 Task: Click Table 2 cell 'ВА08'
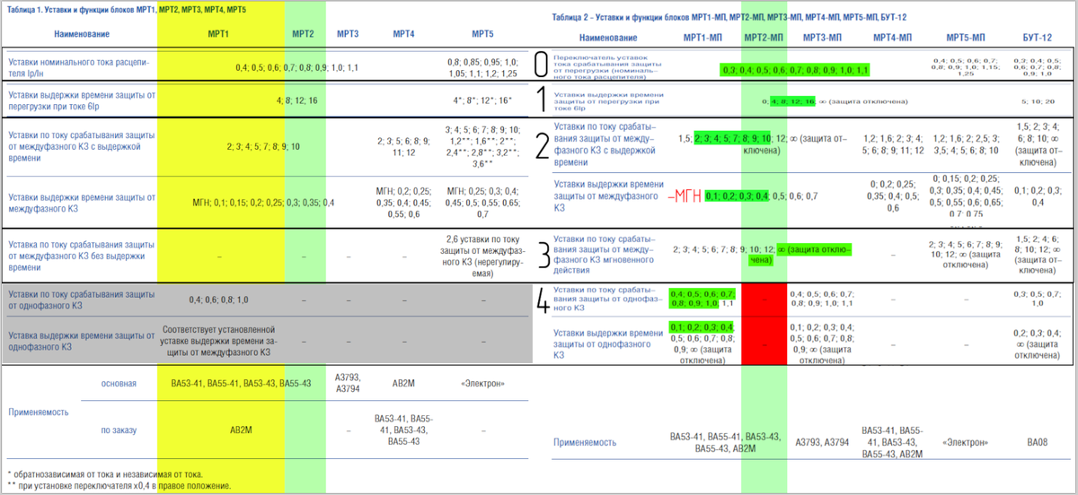point(1038,442)
